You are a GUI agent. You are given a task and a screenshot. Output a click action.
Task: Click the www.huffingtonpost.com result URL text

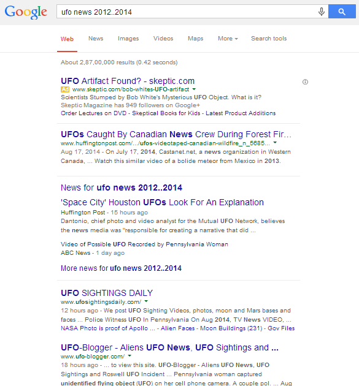point(166,143)
